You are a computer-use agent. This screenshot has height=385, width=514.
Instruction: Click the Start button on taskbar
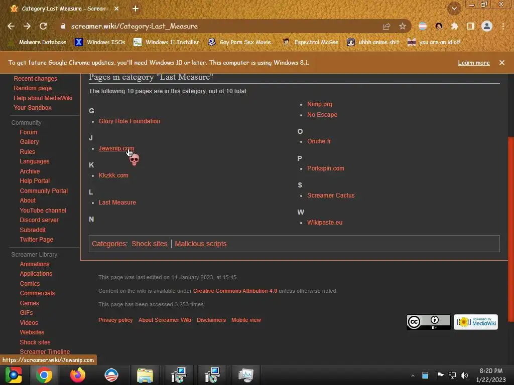(14, 375)
